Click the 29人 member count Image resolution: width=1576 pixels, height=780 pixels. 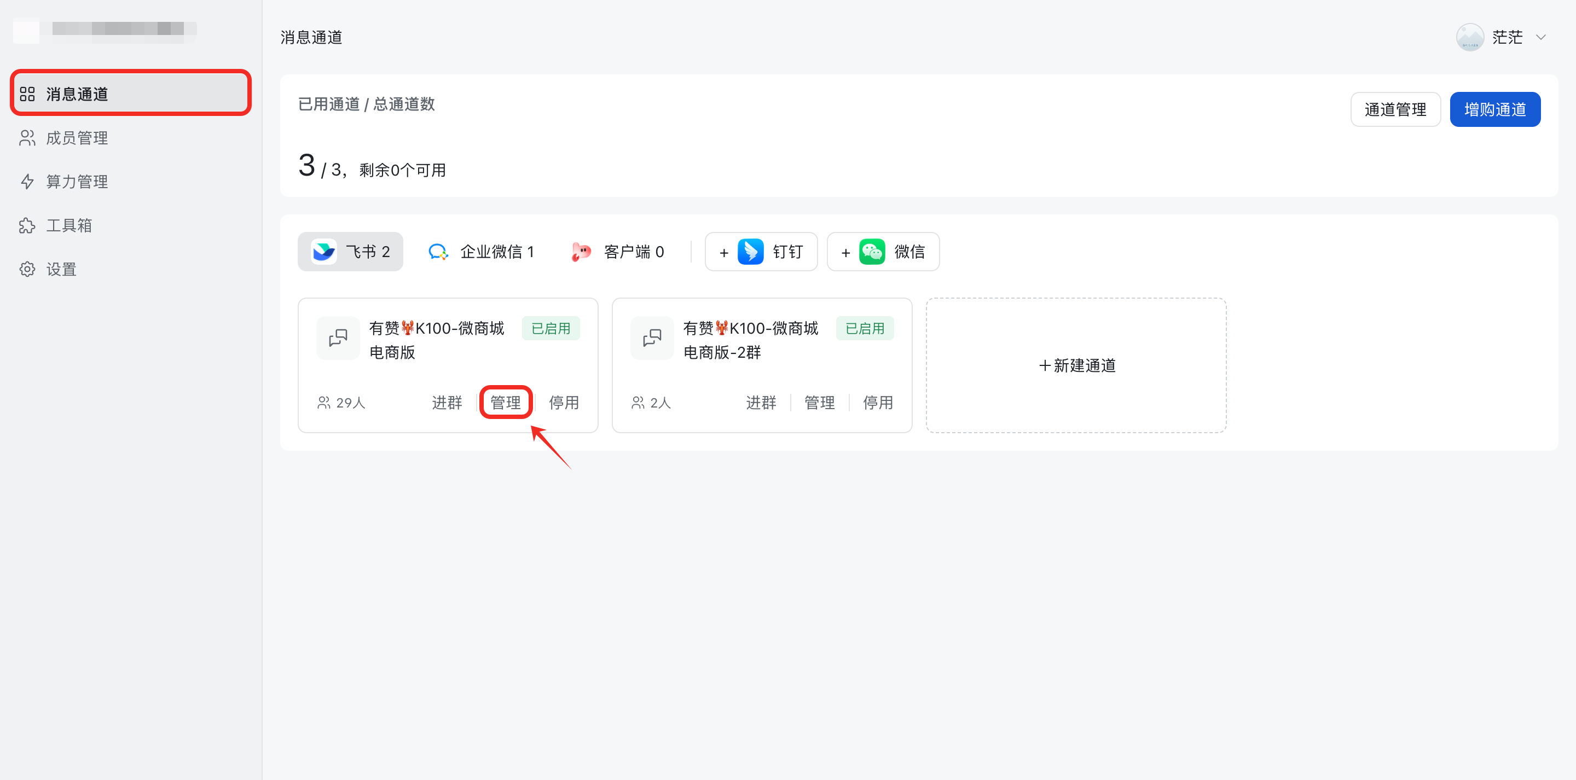coord(341,403)
